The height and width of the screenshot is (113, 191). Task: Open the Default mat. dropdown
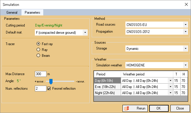pos(85,33)
